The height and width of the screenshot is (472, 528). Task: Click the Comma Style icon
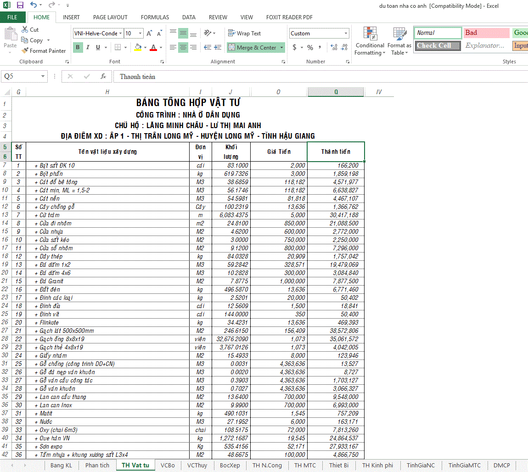click(320, 47)
